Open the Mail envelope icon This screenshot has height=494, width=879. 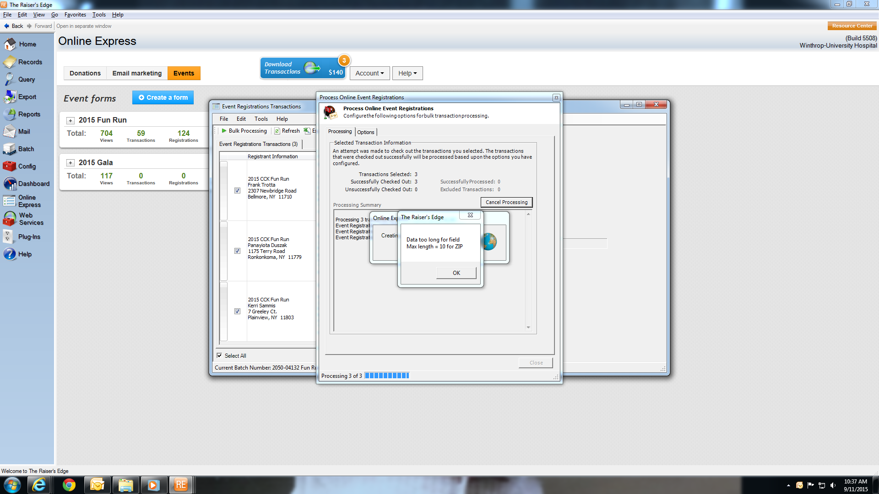pos(10,131)
